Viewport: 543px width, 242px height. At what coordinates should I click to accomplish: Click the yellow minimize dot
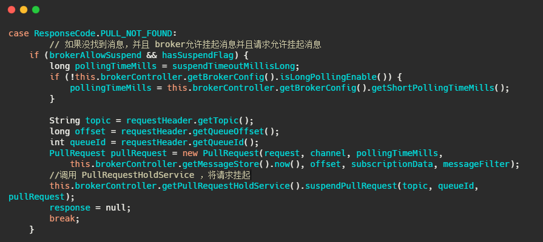point(24,10)
